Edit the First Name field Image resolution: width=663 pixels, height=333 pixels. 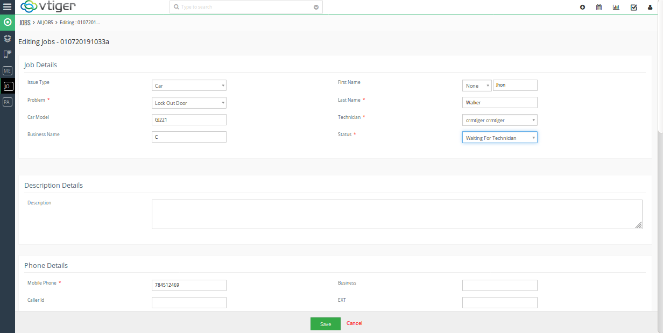point(516,85)
